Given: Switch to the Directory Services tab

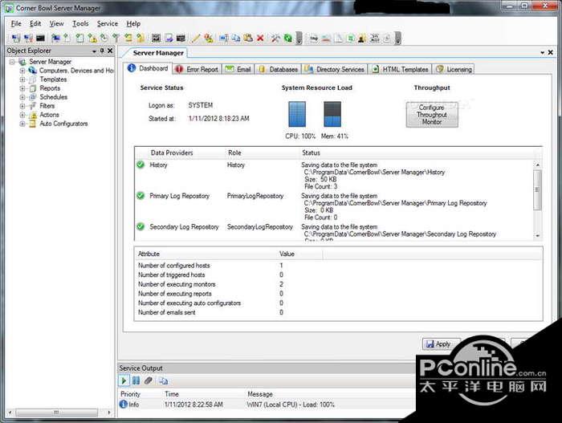Looking at the screenshot, I should (335, 69).
